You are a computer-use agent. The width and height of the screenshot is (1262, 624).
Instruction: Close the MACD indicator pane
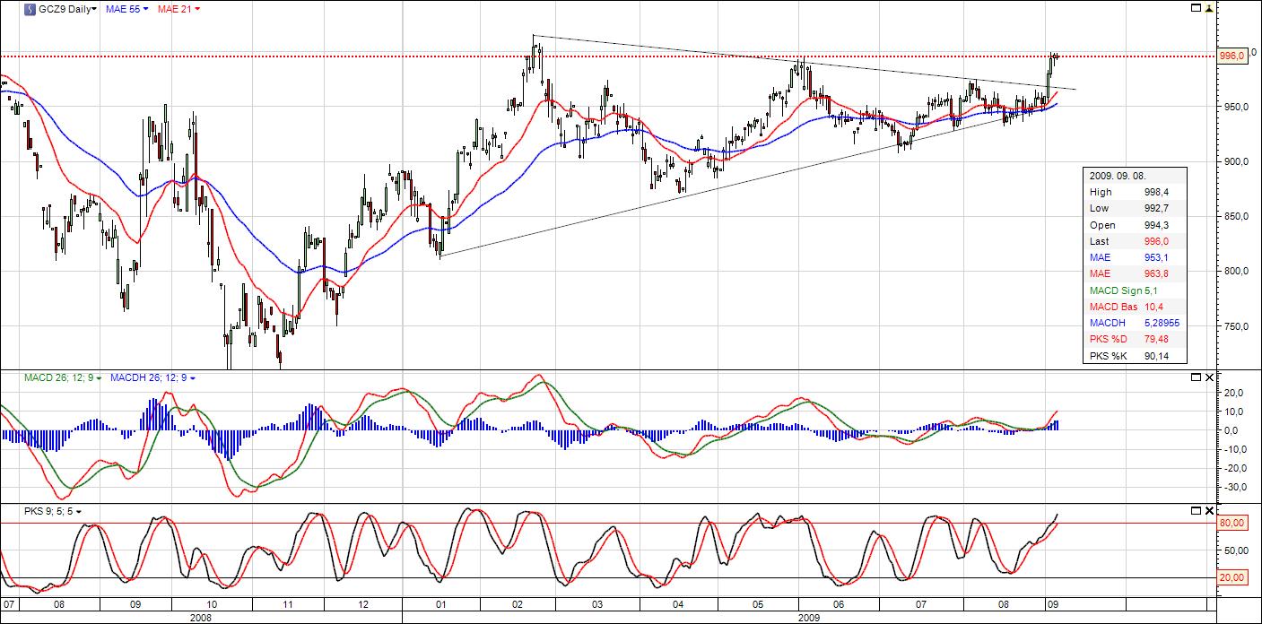(x=1210, y=378)
